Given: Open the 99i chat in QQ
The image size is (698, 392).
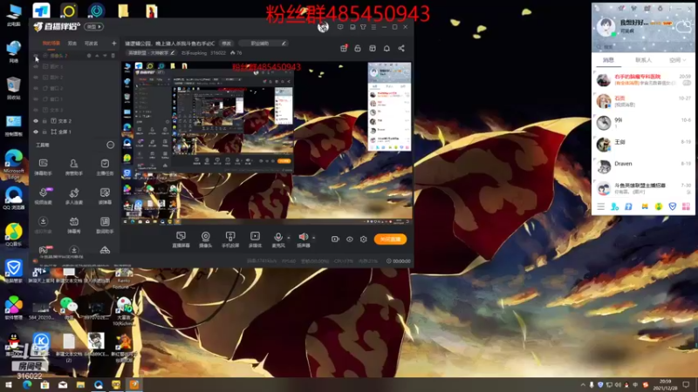Looking at the screenshot, I should 643,123.
